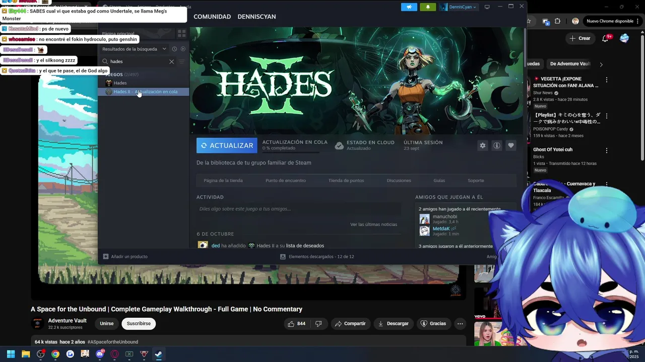Show Hades II game information icon

497,145
